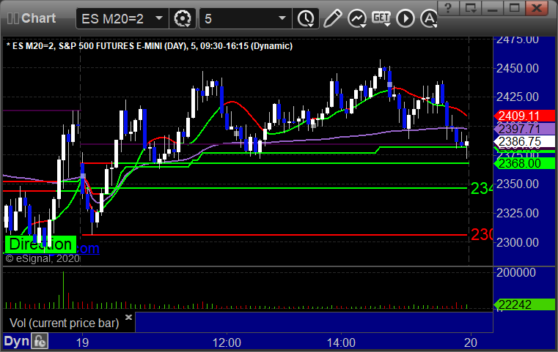Image resolution: width=558 pixels, height=352 pixels.
Task: Click the 2350.00 price axis label
Action: click(x=518, y=184)
